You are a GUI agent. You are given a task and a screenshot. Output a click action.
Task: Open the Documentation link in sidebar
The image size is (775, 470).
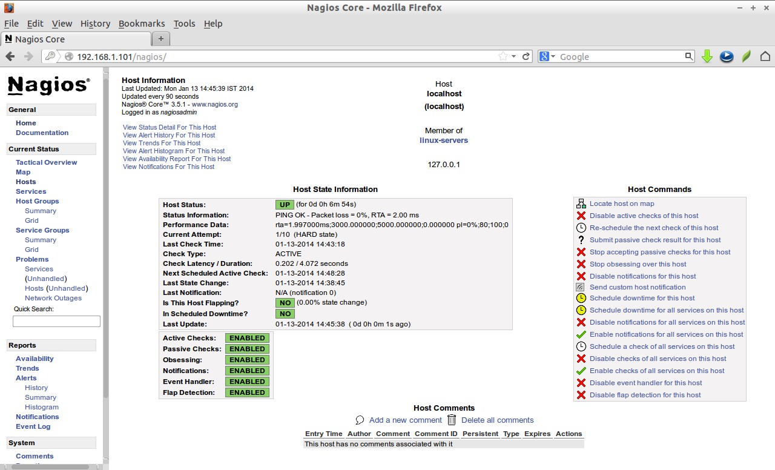point(42,133)
